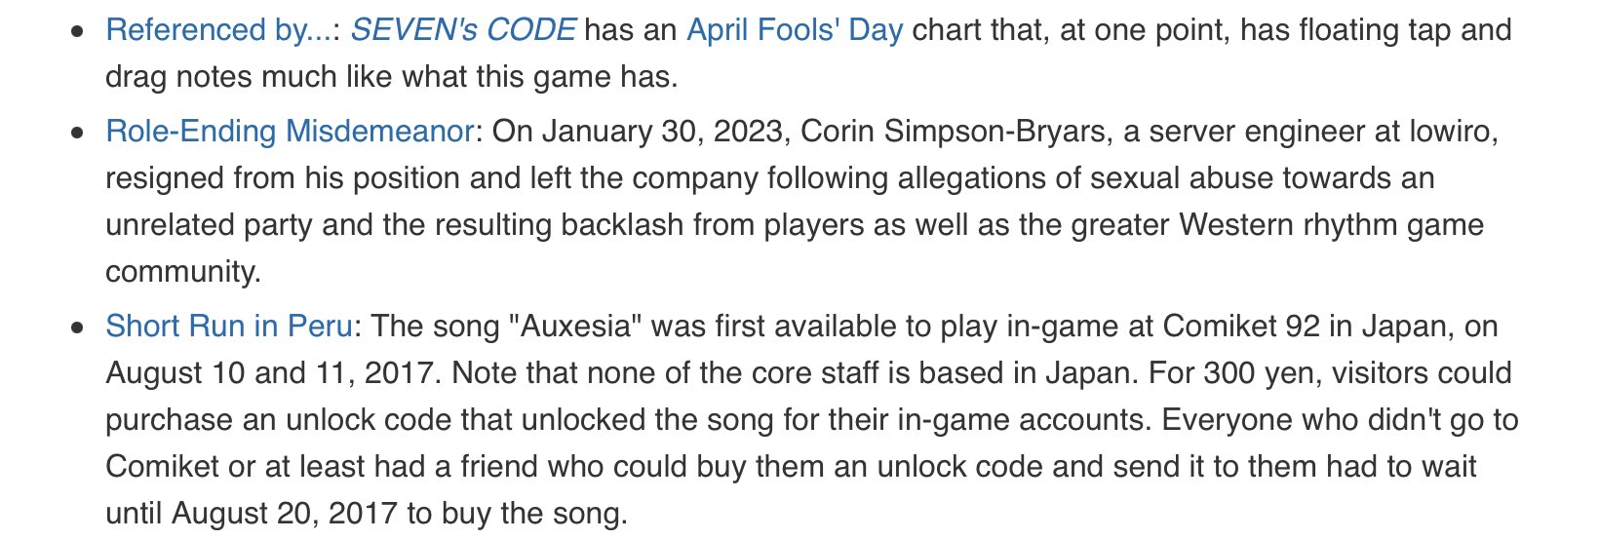Click the bullet before "Referenced by..."
Image resolution: width=1599 pixels, height=540 pixels.
point(78,32)
